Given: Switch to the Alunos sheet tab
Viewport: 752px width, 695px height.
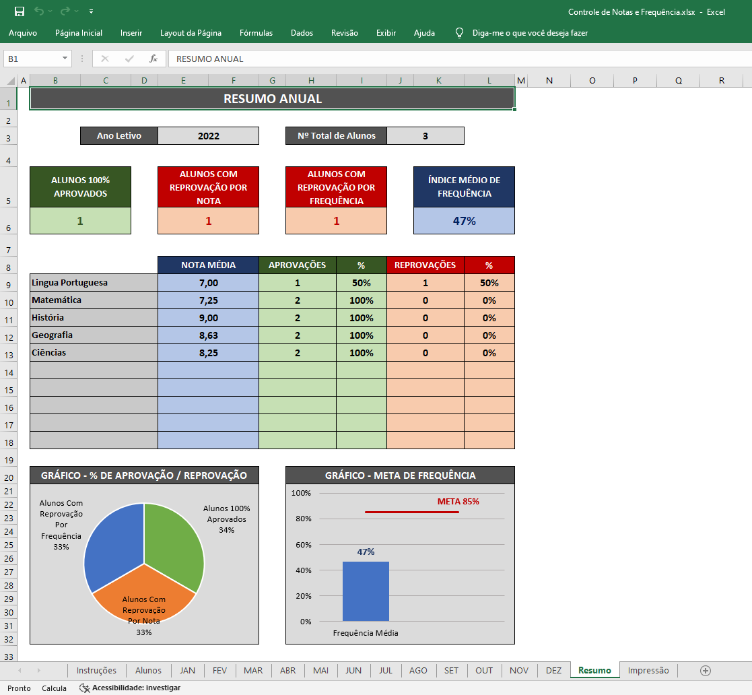Looking at the screenshot, I should tap(148, 671).
